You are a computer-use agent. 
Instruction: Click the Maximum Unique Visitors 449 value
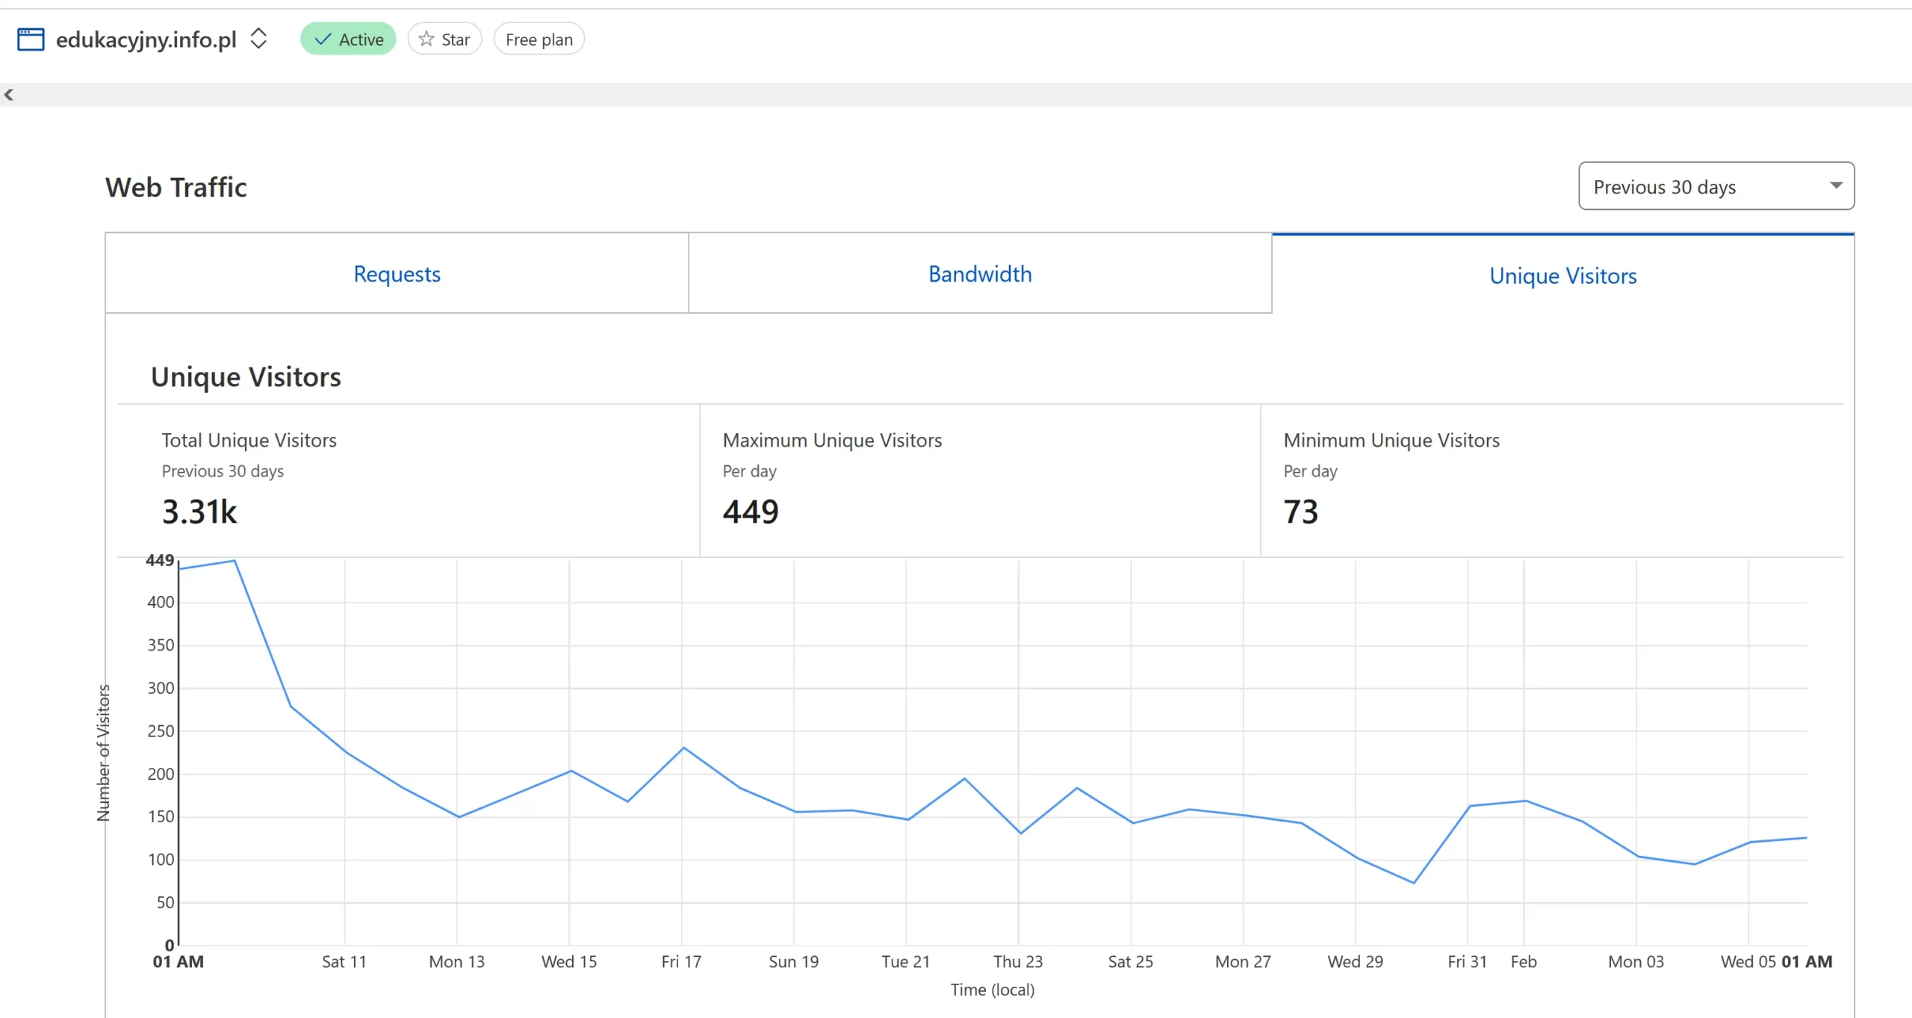coord(751,512)
